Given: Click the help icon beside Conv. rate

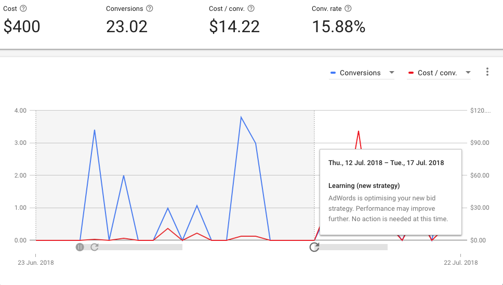Looking at the screenshot, I should pyautogui.click(x=348, y=9).
